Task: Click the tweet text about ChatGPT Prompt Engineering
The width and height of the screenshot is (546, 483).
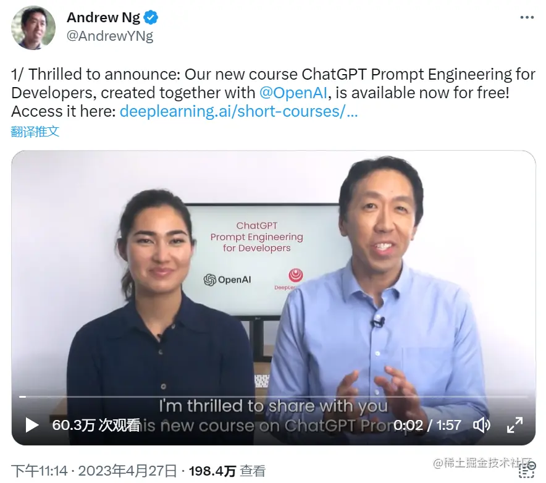Action: tap(274, 93)
